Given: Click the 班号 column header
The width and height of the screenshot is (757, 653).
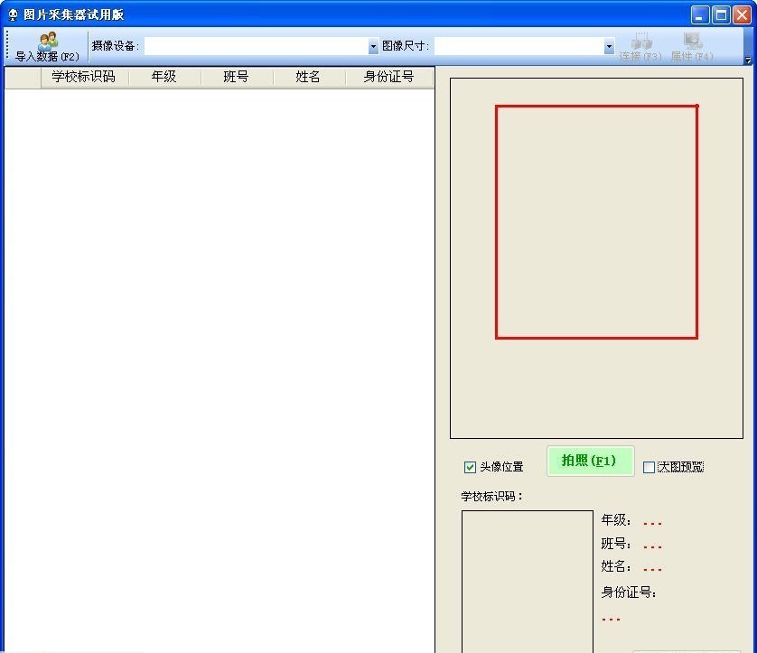Looking at the screenshot, I should click(x=236, y=77).
